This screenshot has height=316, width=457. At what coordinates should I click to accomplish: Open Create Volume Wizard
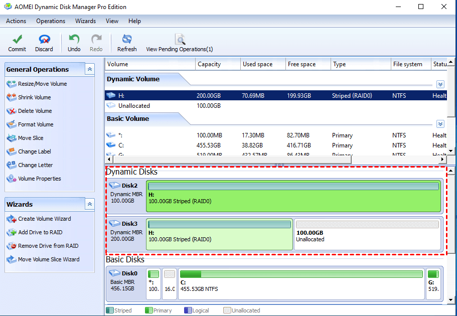pos(44,219)
